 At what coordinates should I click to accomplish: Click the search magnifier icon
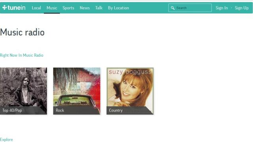pos(173,8)
